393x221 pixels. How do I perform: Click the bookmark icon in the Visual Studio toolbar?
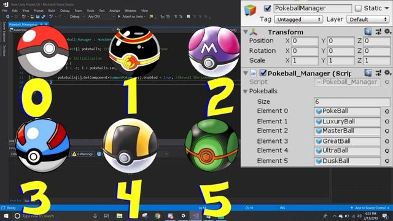188,17
